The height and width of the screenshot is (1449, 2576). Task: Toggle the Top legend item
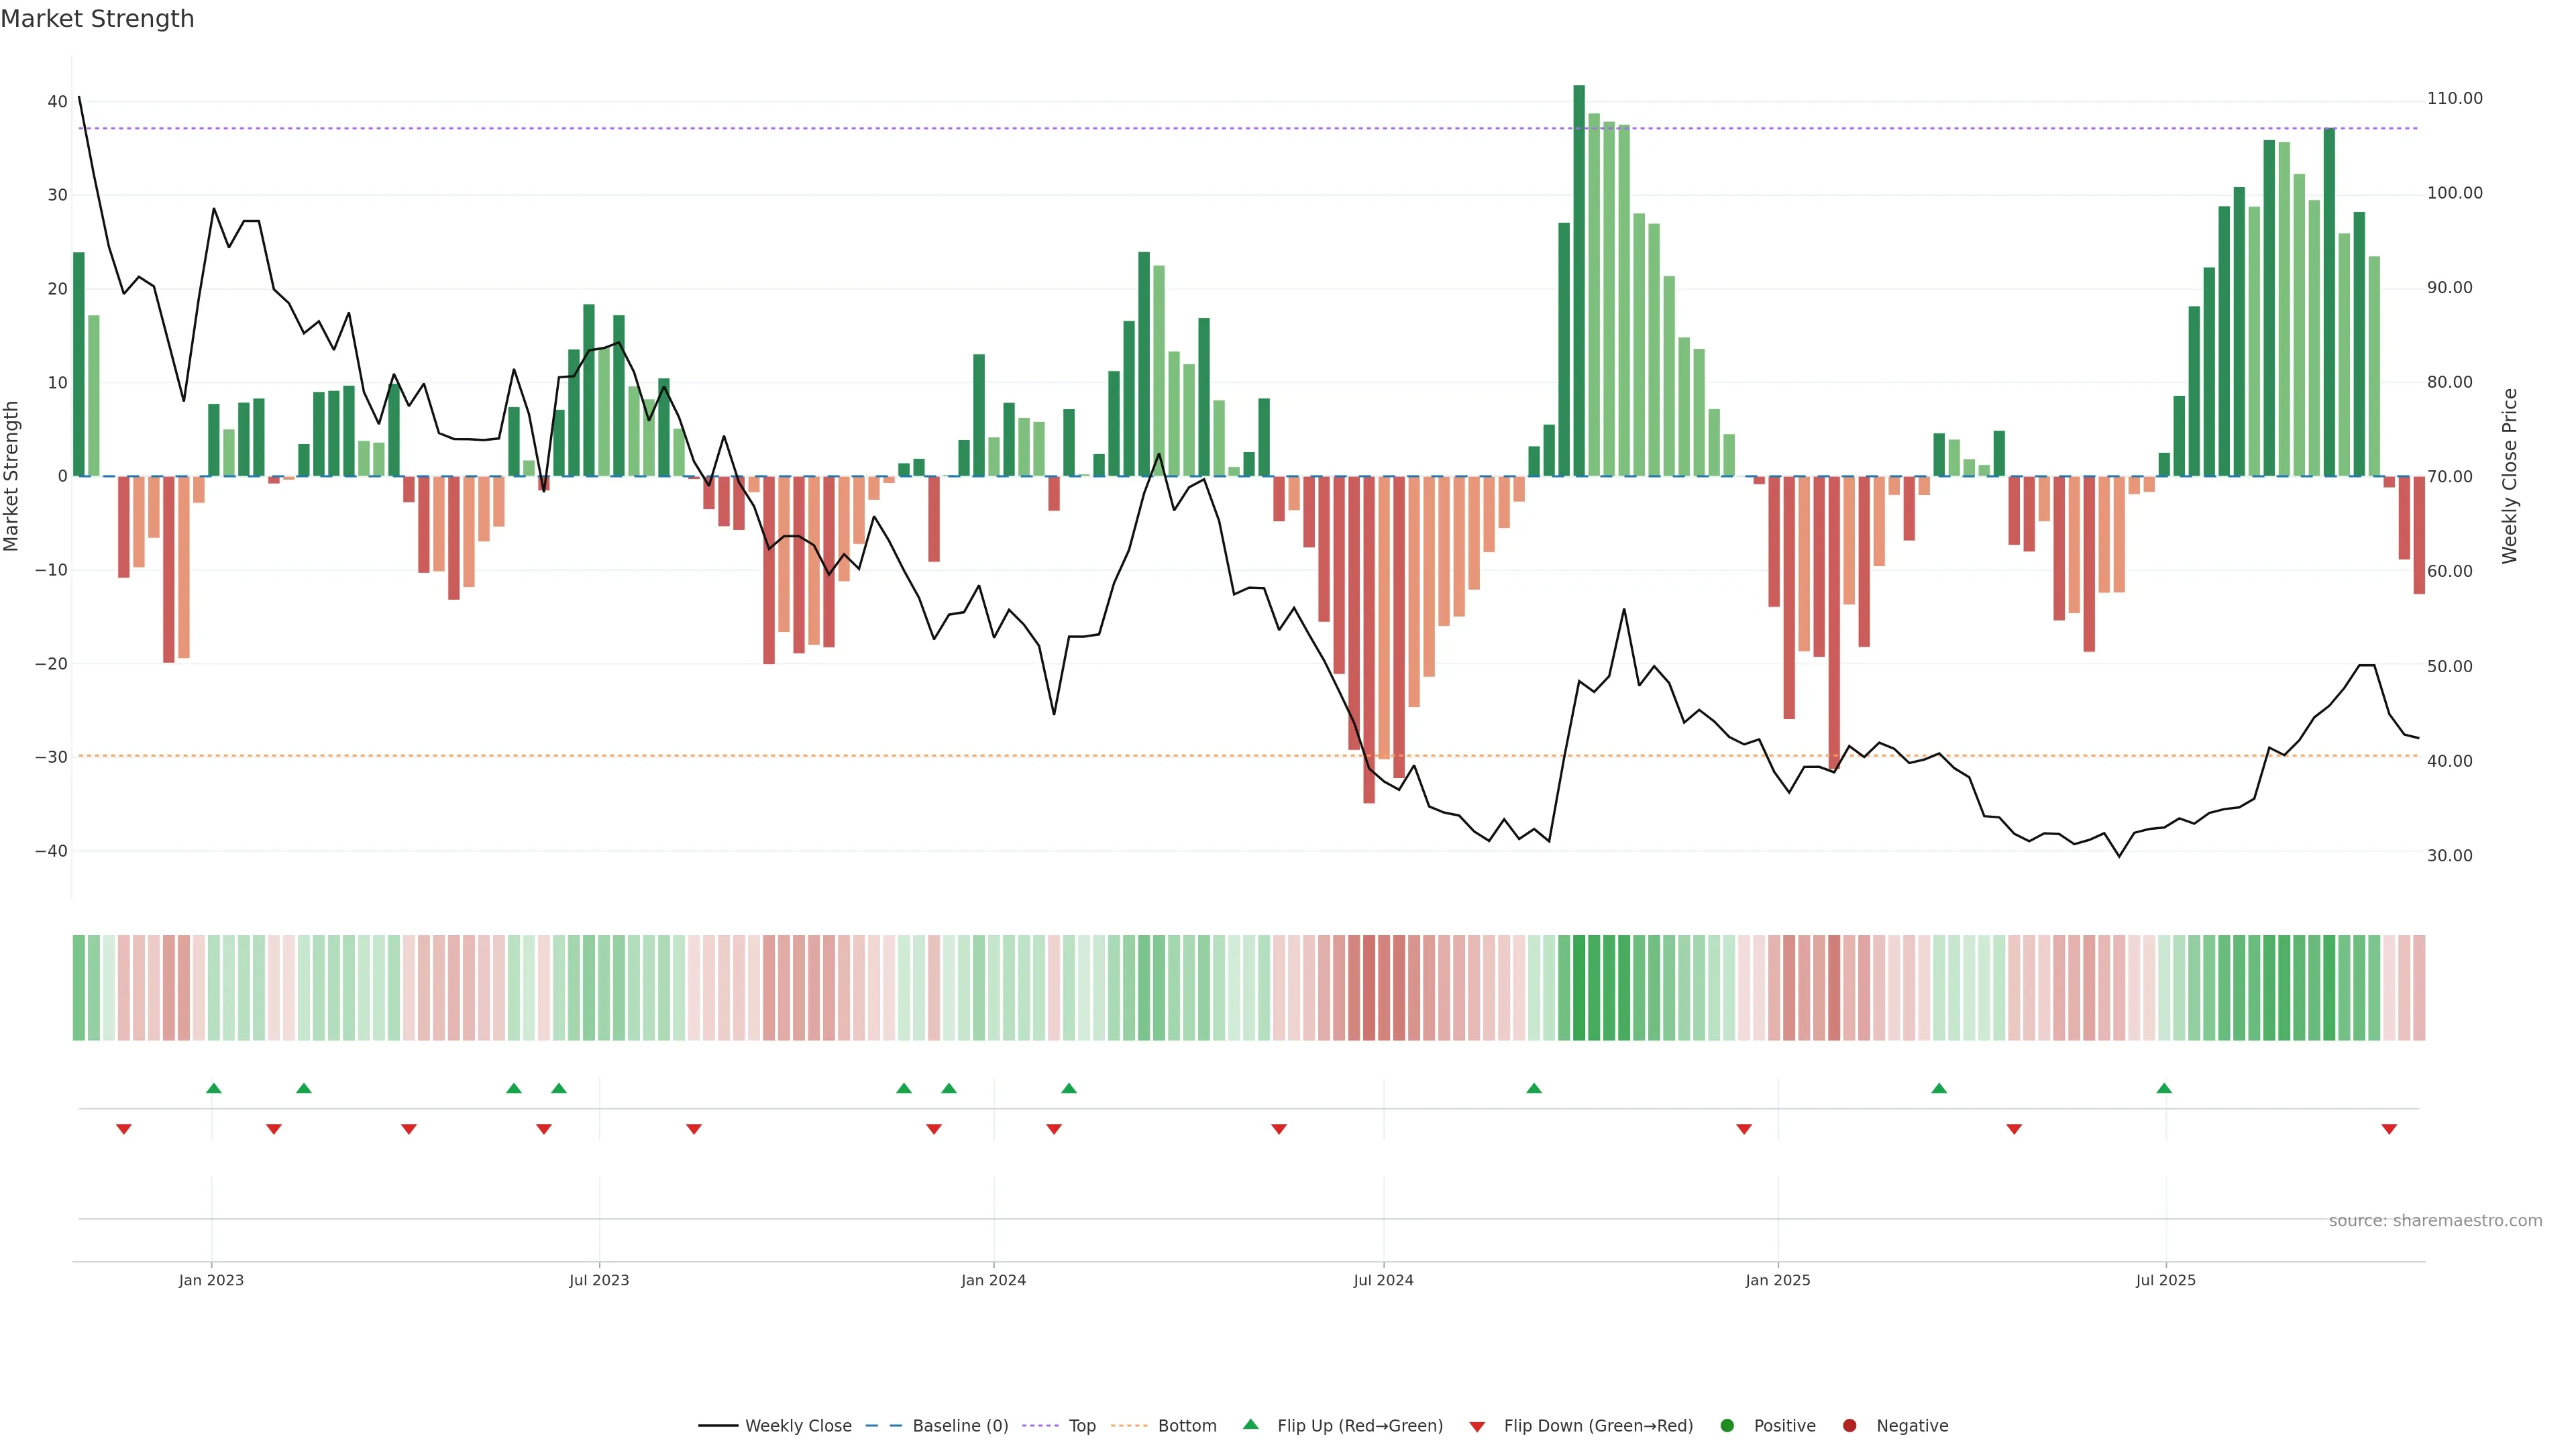coord(1081,1425)
